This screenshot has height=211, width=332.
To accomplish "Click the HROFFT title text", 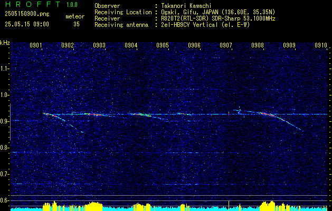I will click(33, 4).
